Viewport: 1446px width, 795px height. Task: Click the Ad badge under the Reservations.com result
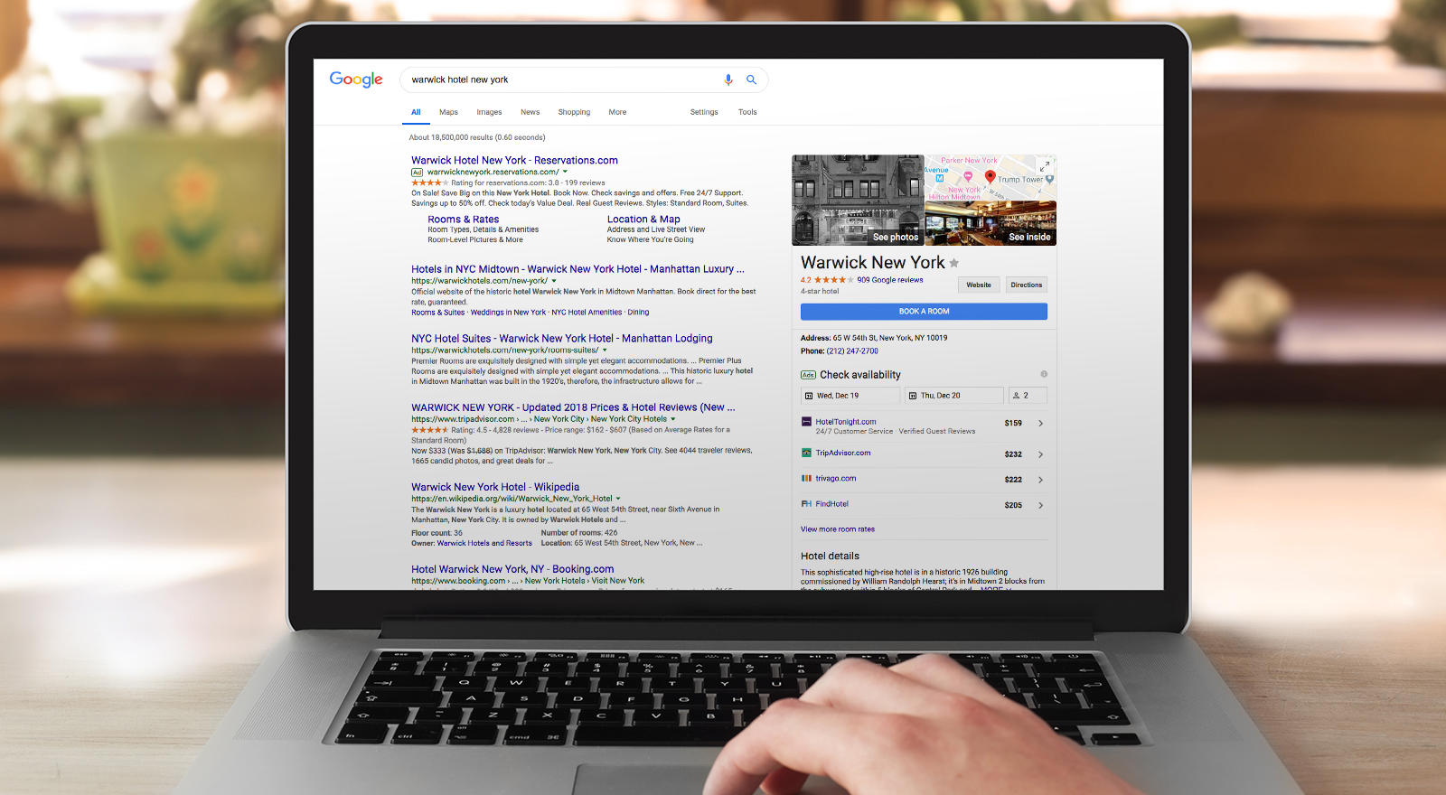point(418,172)
